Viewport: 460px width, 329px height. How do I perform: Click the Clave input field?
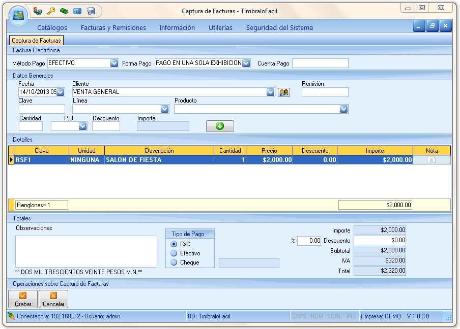(x=42, y=109)
